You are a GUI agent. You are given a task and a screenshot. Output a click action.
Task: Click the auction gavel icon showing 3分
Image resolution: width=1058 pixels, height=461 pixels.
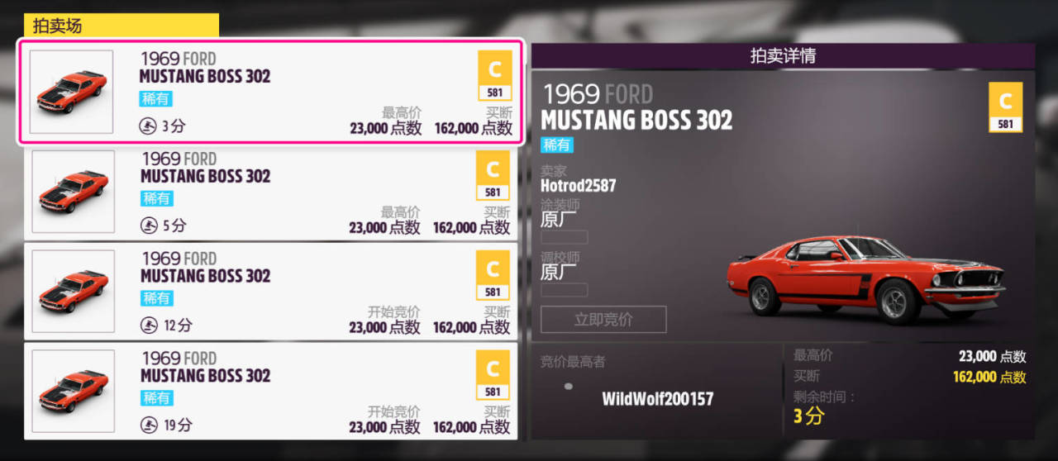click(x=147, y=126)
